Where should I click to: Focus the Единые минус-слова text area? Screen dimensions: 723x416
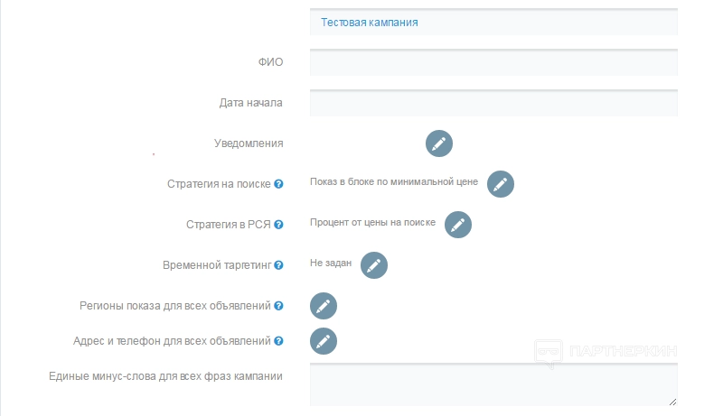(493, 385)
